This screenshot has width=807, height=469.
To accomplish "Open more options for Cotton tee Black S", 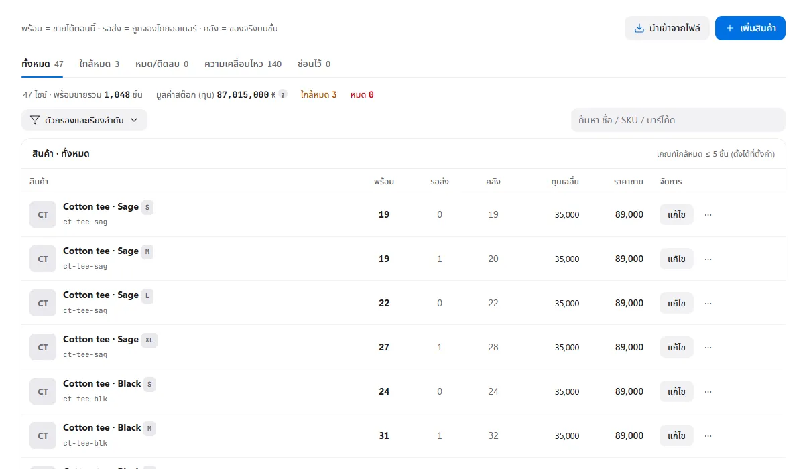I will point(708,392).
